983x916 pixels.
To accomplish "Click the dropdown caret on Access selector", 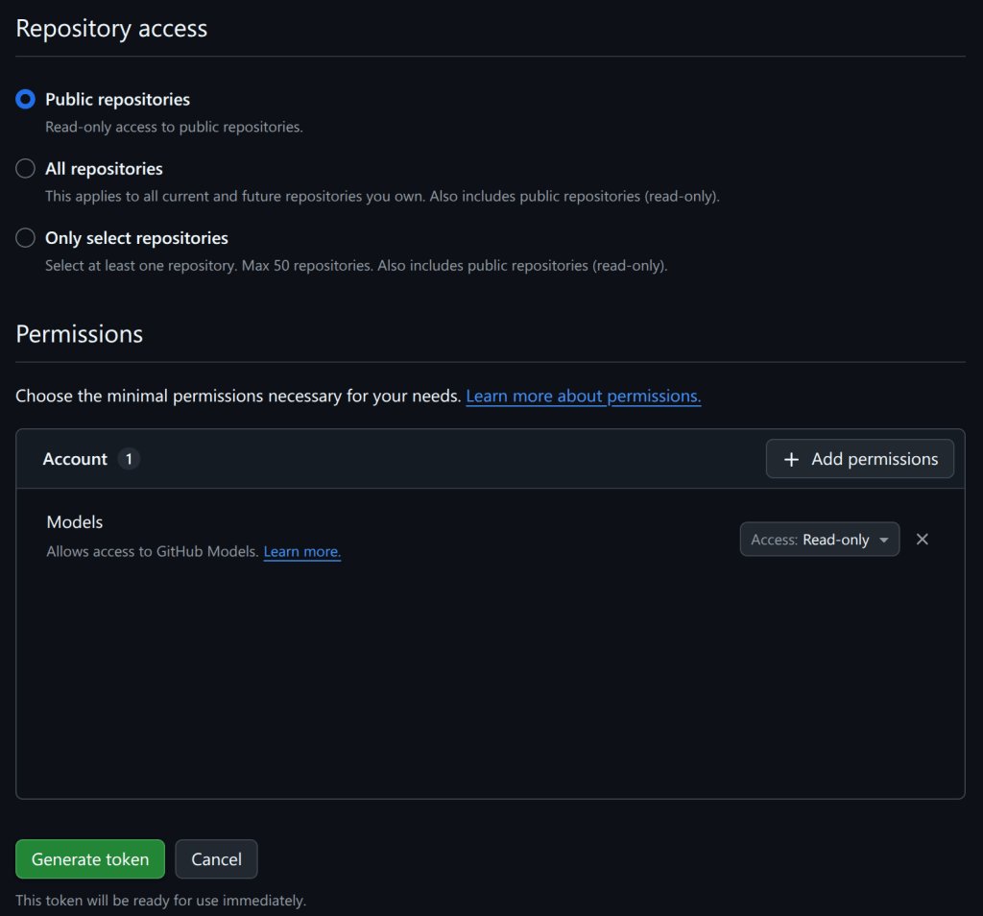I will [x=885, y=539].
